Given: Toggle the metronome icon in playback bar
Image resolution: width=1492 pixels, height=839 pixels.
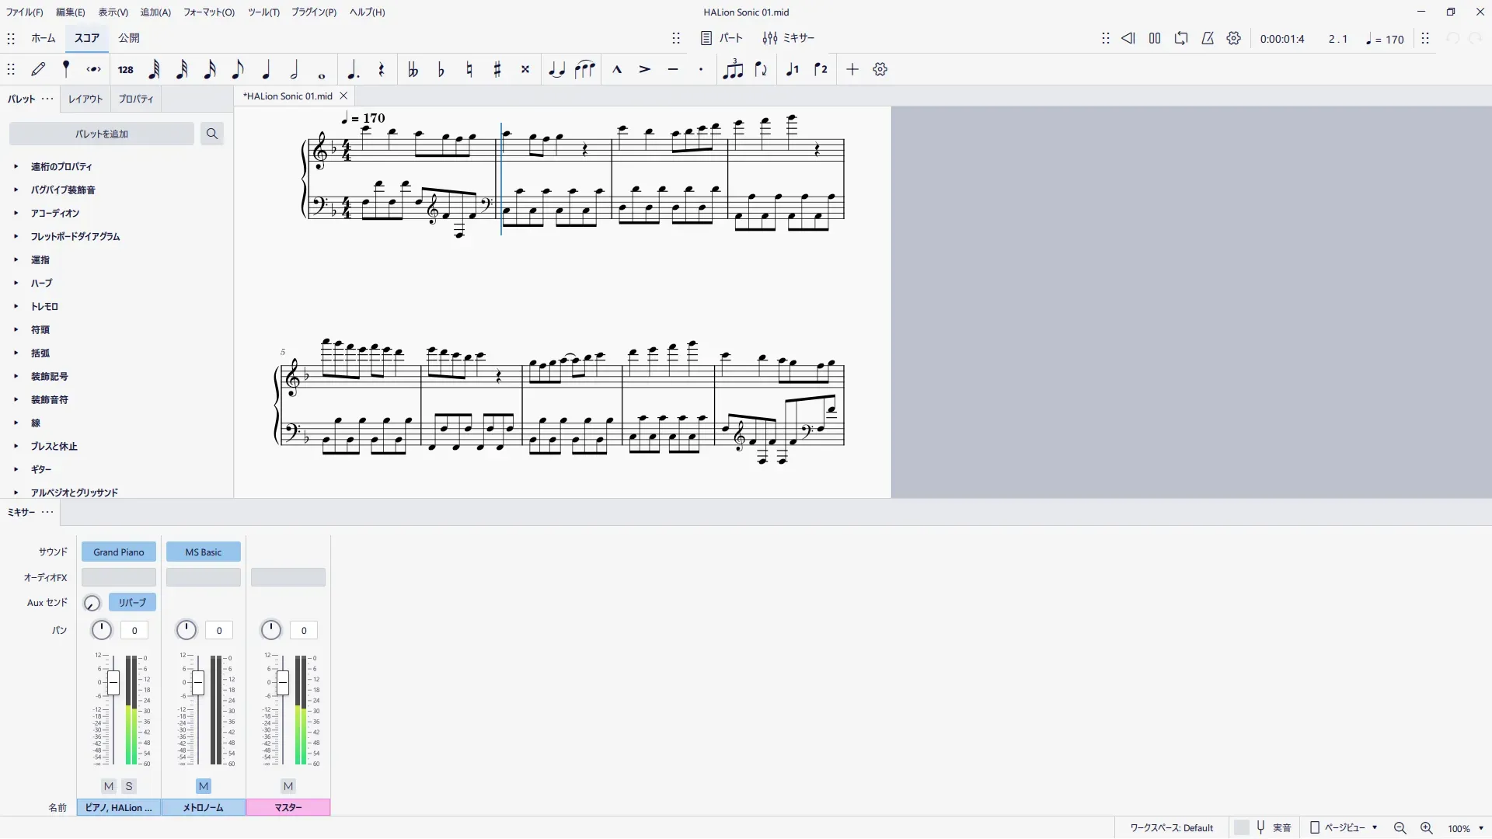Looking at the screenshot, I should point(1208,38).
